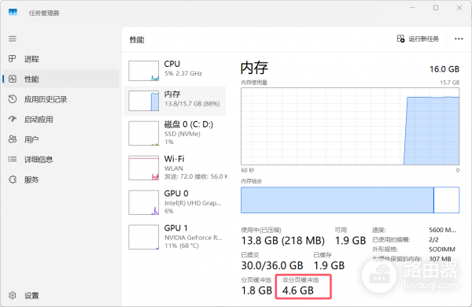
Task: Select the GPU 1 mini graph thumbnail
Action: click(x=144, y=237)
